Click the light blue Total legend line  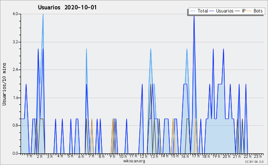coord(193,11)
